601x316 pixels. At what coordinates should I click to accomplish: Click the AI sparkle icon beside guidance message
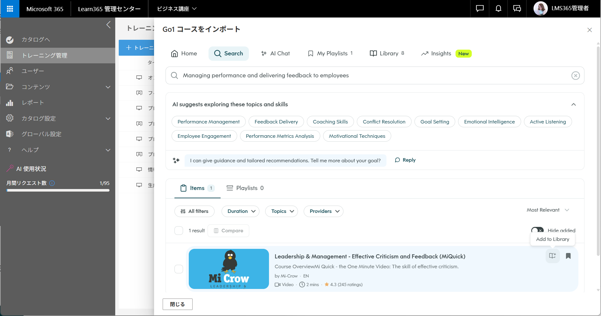point(176,160)
